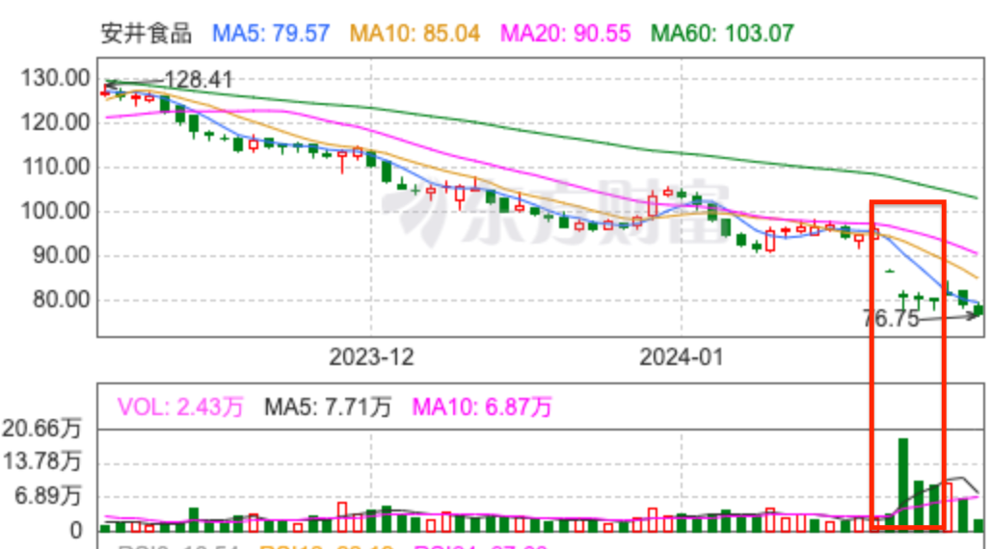Viewport: 991px width, 549px height.
Task: Click the 120.00 price axis label
Action: coord(56,122)
